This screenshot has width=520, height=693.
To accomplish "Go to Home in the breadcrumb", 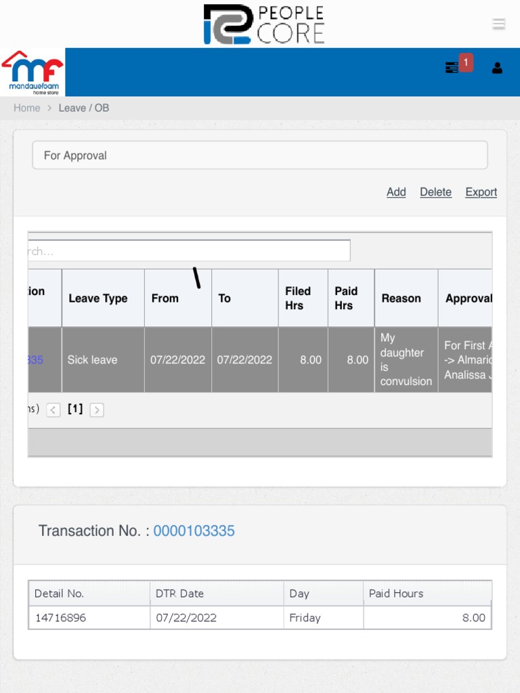I will tap(26, 108).
